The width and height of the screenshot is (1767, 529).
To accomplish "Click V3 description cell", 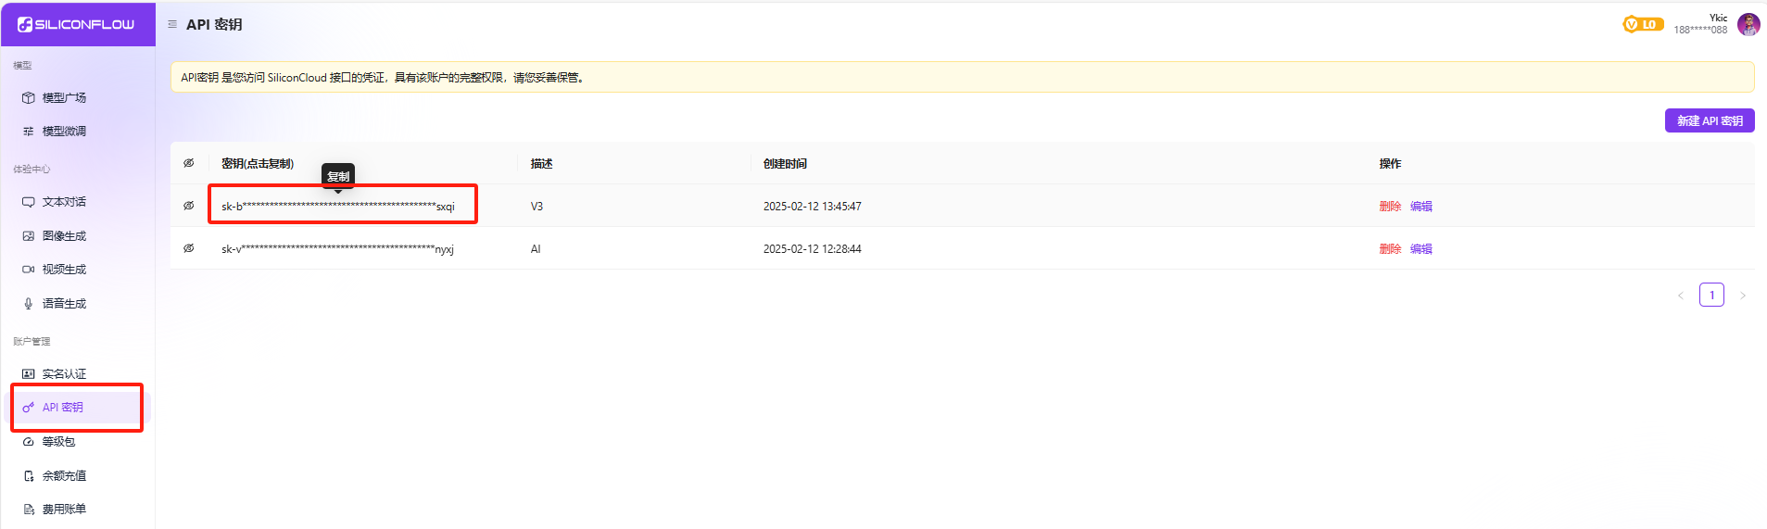I will [x=536, y=207].
